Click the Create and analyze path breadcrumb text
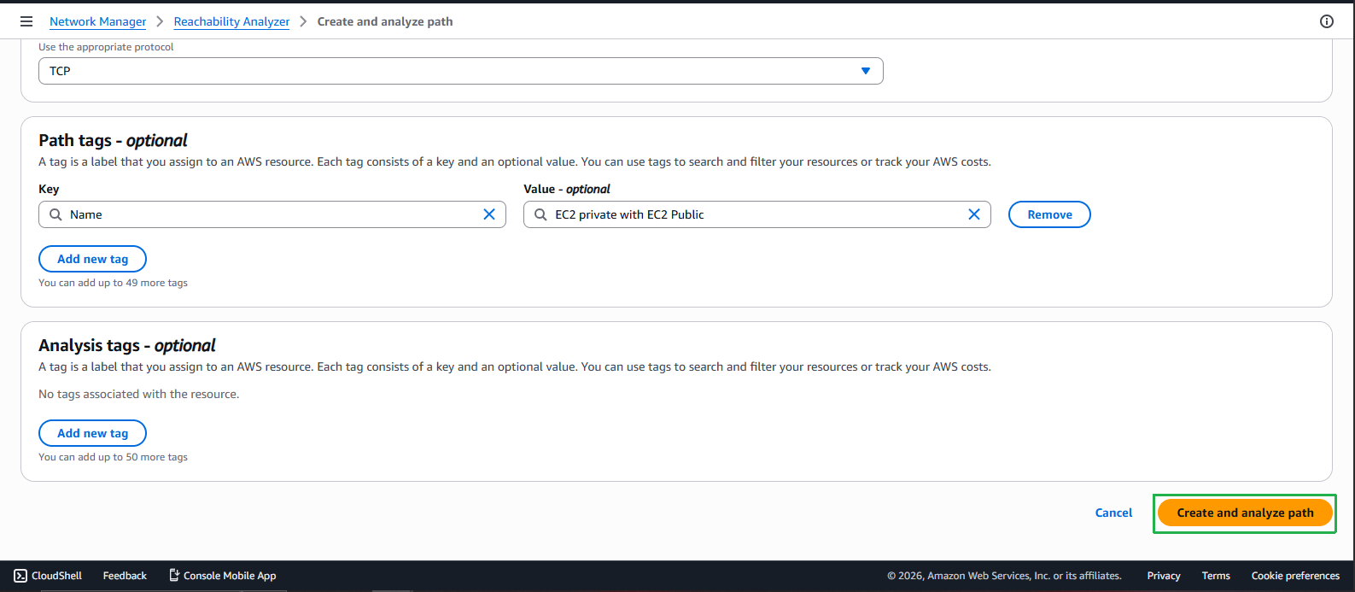The height and width of the screenshot is (592, 1355). pos(385,21)
